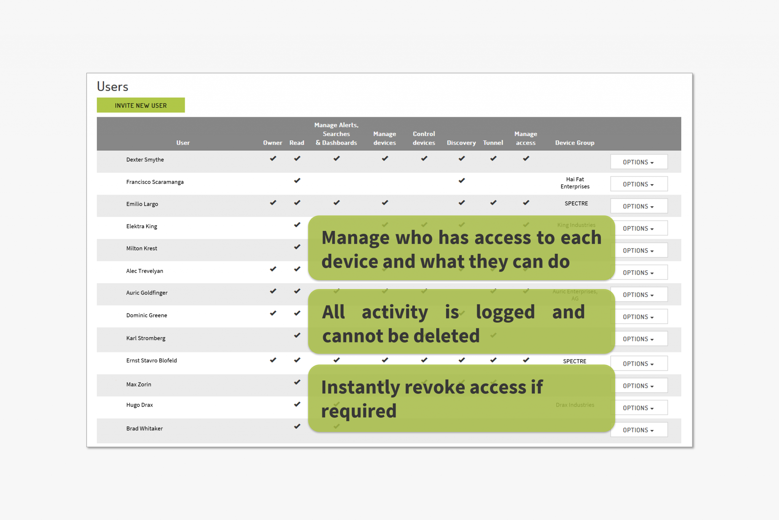Click Hai Fat Enterprises device group

pos(575,183)
